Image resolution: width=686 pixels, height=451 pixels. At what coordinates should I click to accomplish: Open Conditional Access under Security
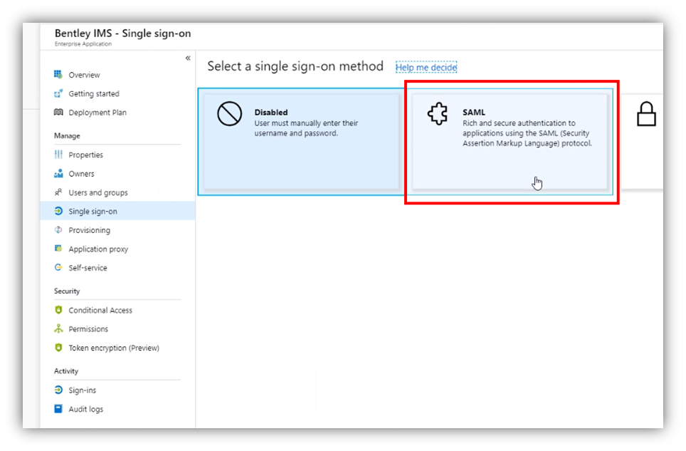click(117, 310)
